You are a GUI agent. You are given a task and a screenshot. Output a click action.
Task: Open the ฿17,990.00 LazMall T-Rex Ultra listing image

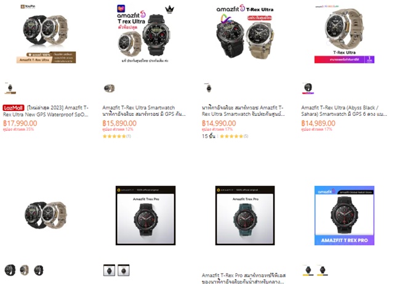(46, 34)
